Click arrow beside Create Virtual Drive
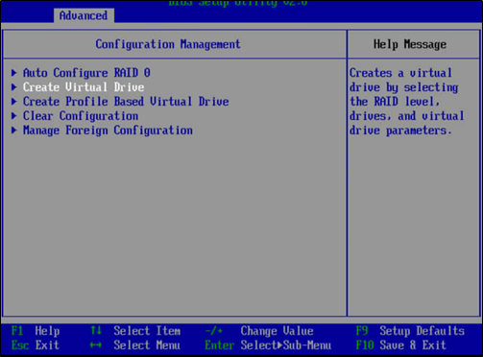This screenshot has width=483, height=357. (x=14, y=87)
